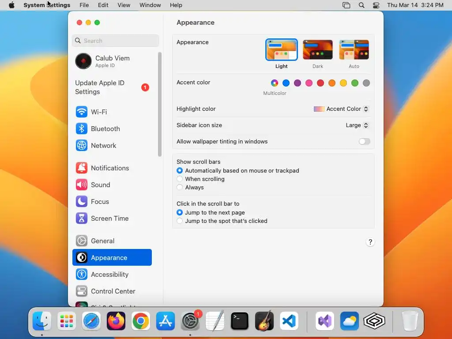The height and width of the screenshot is (339, 452).
Task: Choose graphite accent color
Action: [366, 83]
